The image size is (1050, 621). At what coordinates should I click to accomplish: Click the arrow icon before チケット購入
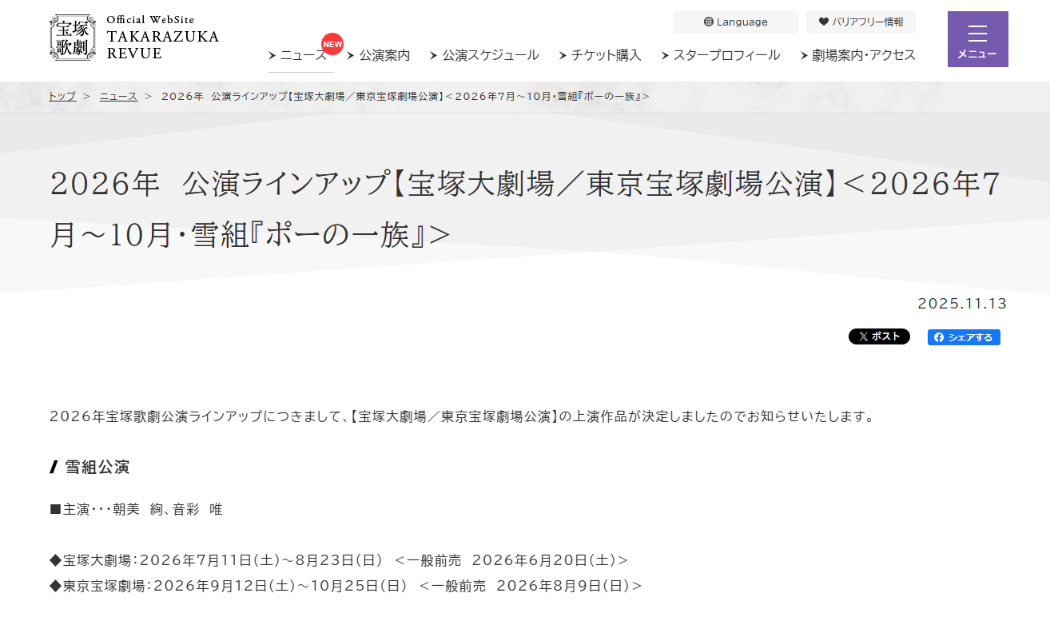click(563, 55)
